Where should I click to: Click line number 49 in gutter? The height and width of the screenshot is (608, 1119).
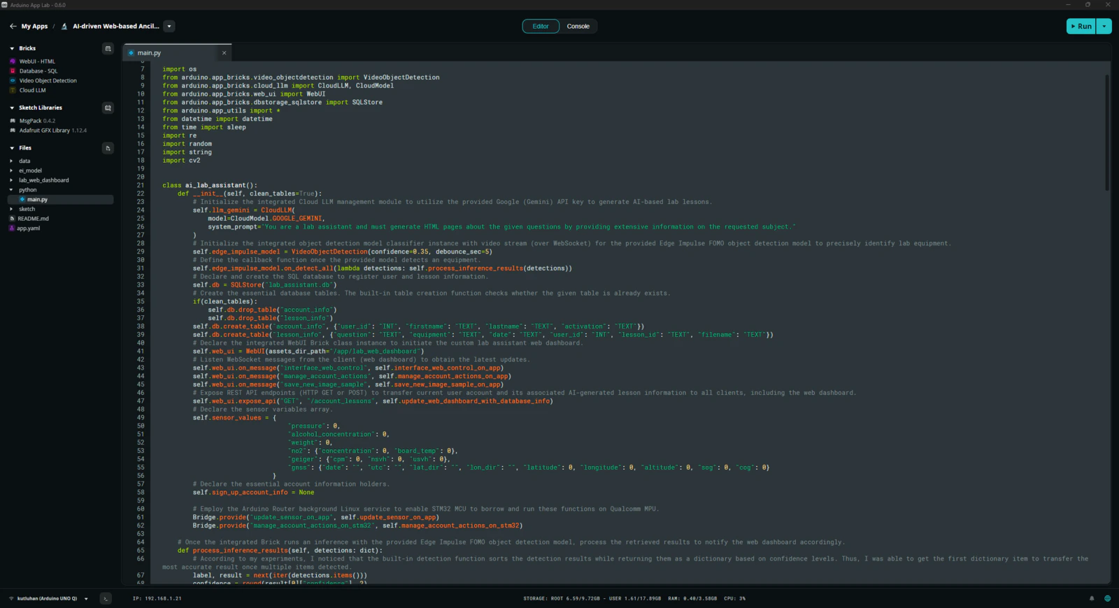coord(141,418)
